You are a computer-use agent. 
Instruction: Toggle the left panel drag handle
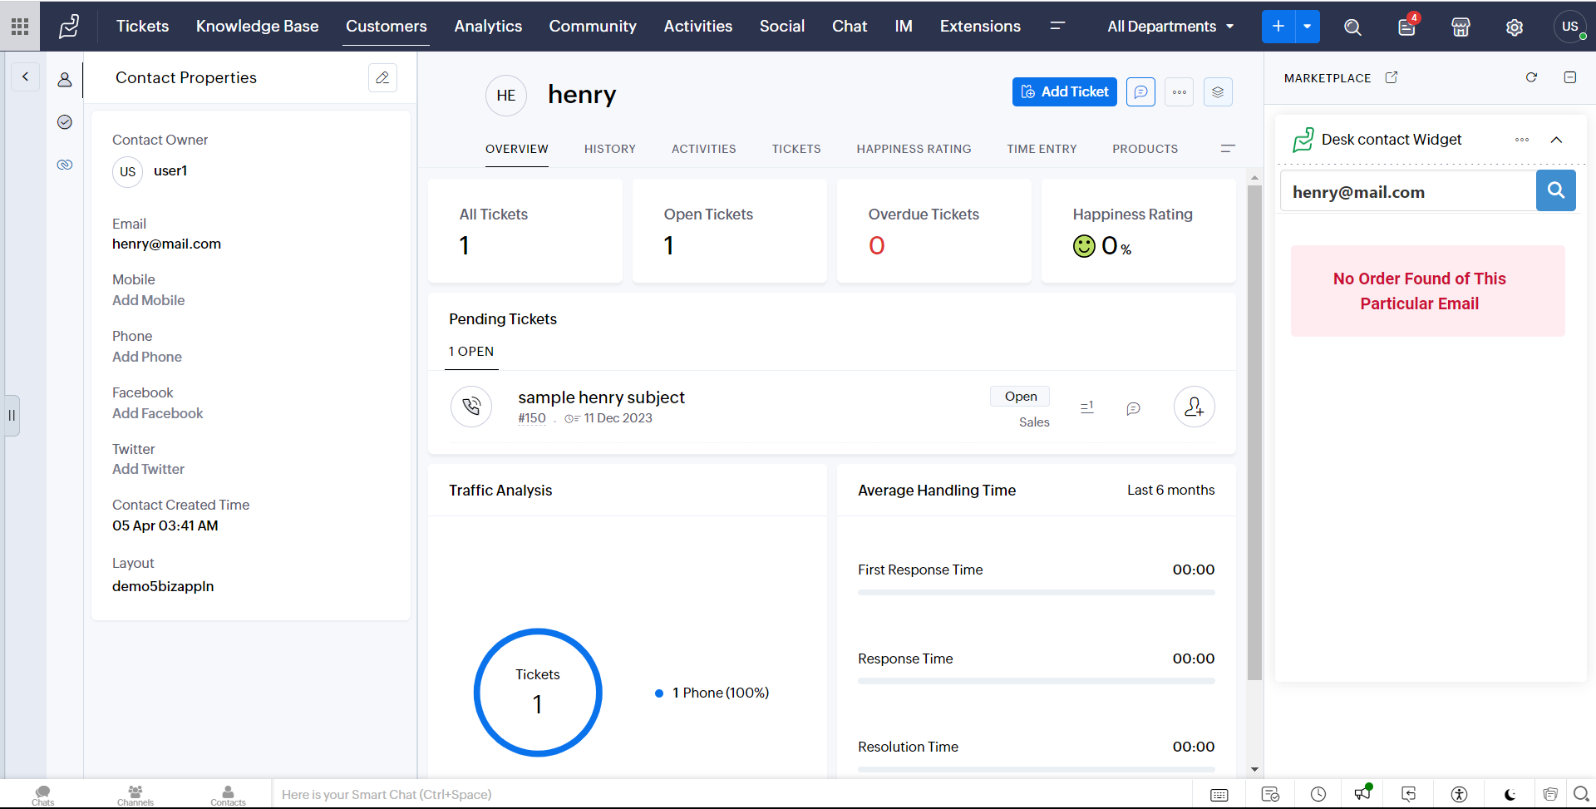coord(12,415)
